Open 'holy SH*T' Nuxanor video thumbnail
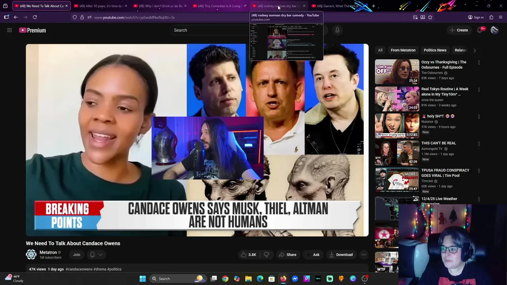 click(397, 125)
